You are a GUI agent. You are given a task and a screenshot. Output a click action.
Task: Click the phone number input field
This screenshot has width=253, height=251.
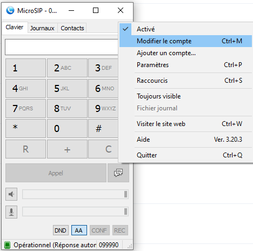point(62,47)
